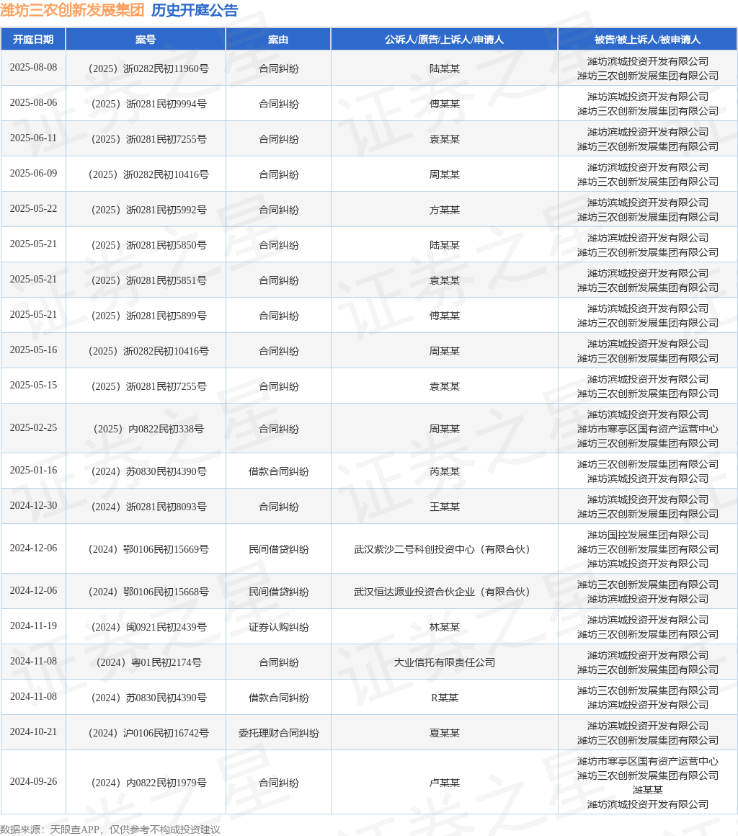Click the date 2025-08-08
The height and width of the screenshot is (836, 738).
pyautogui.click(x=33, y=68)
